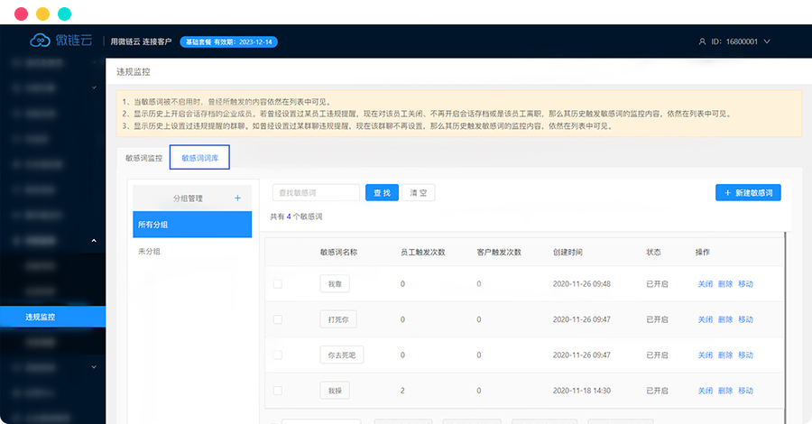Screen dimensions: 812x424
Task: Collapse the expanded sidebar menu chevron
Action: click(x=94, y=241)
